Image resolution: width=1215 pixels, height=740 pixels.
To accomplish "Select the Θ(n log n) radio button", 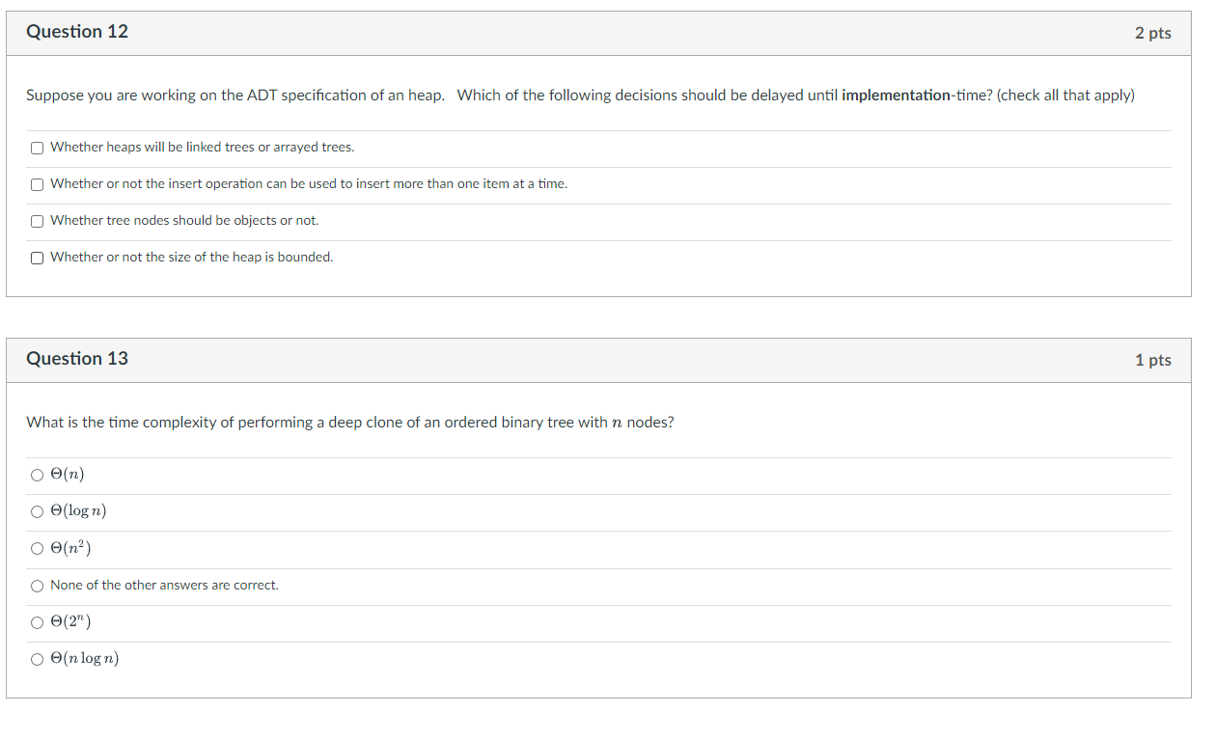I will [37, 659].
